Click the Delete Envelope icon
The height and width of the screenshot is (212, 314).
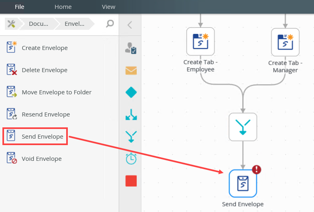tap(11, 69)
